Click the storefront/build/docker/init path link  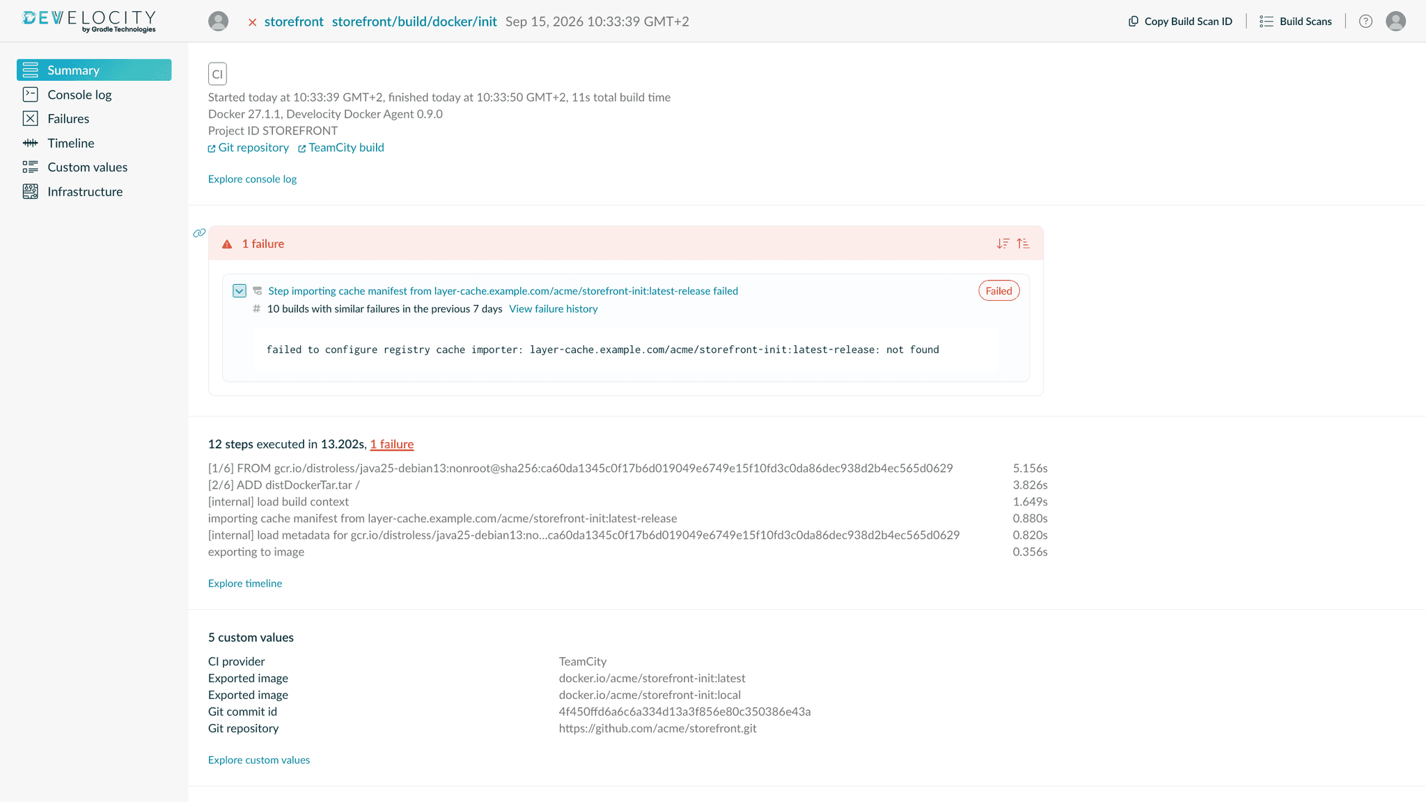tap(414, 22)
